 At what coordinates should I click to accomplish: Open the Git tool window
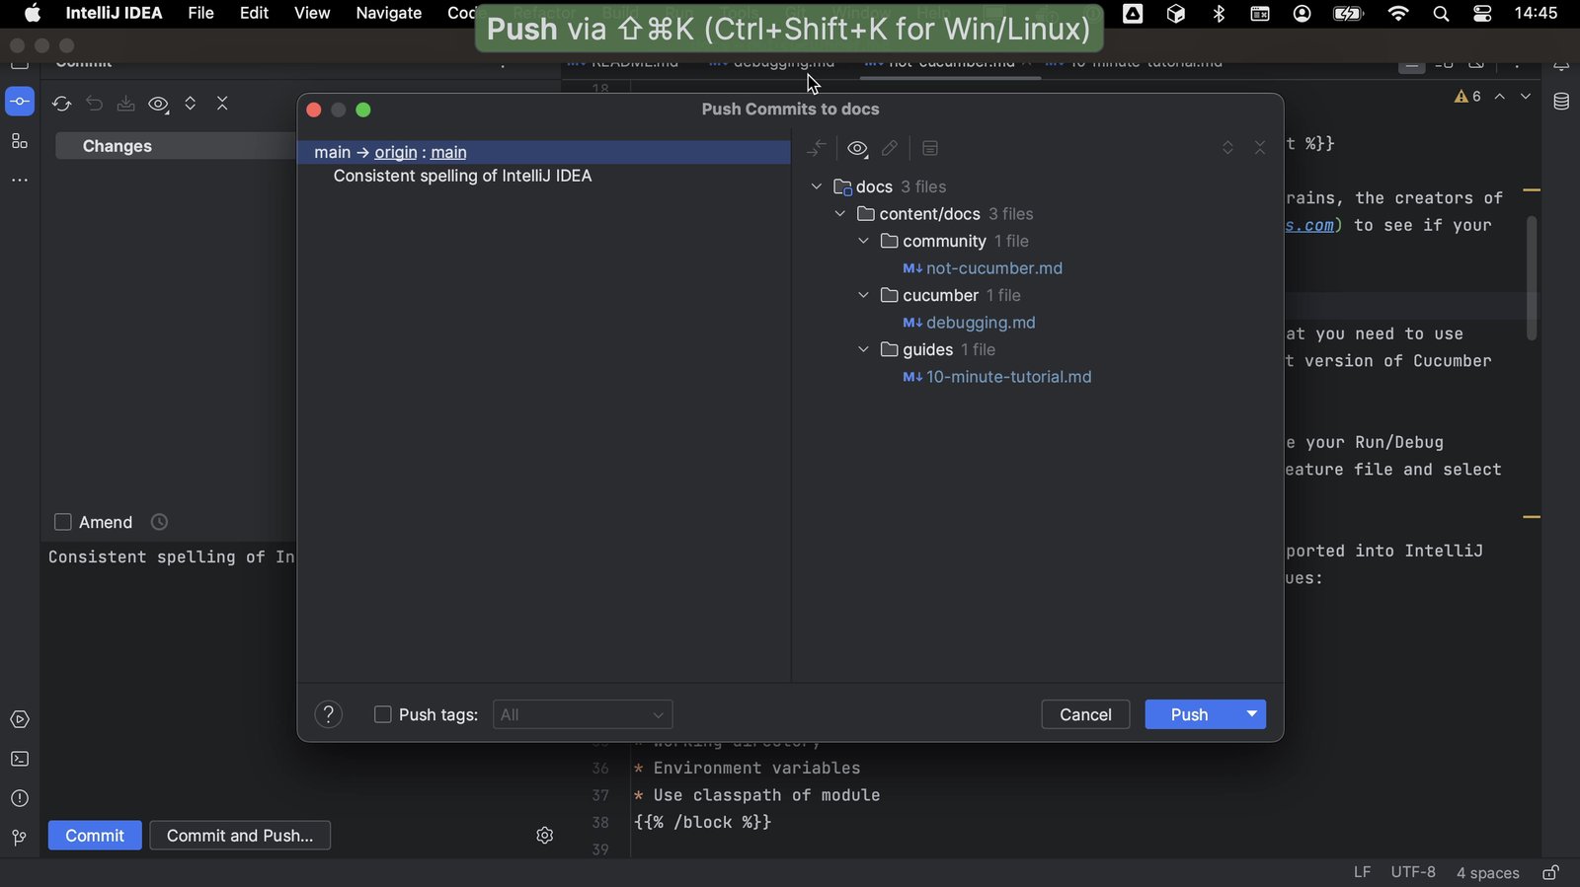pyautogui.click(x=20, y=838)
